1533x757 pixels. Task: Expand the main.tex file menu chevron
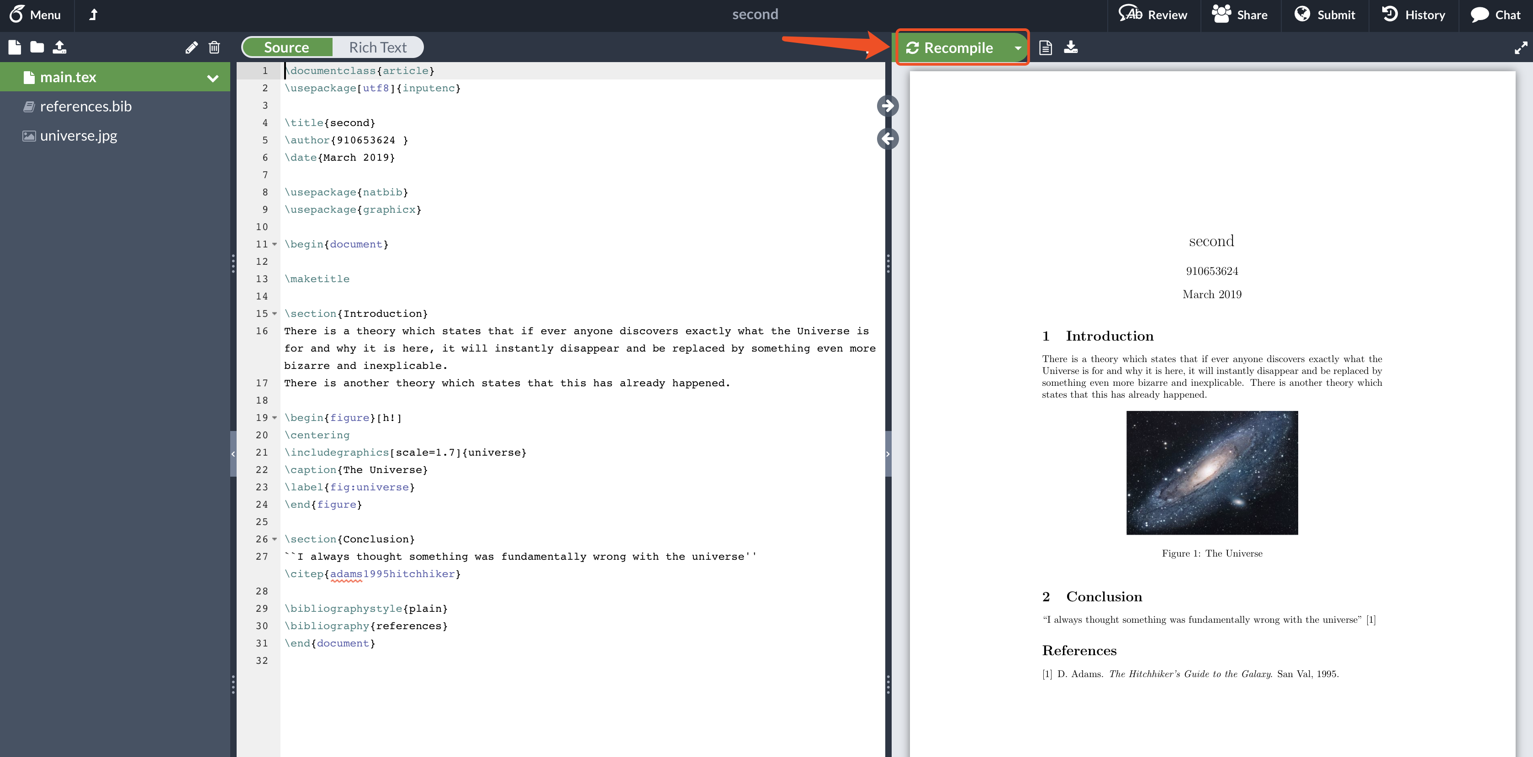pyautogui.click(x=212, y=78)
